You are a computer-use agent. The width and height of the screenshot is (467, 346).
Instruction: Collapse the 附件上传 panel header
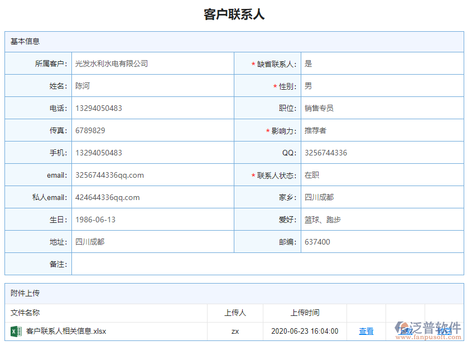coord(22,294)
